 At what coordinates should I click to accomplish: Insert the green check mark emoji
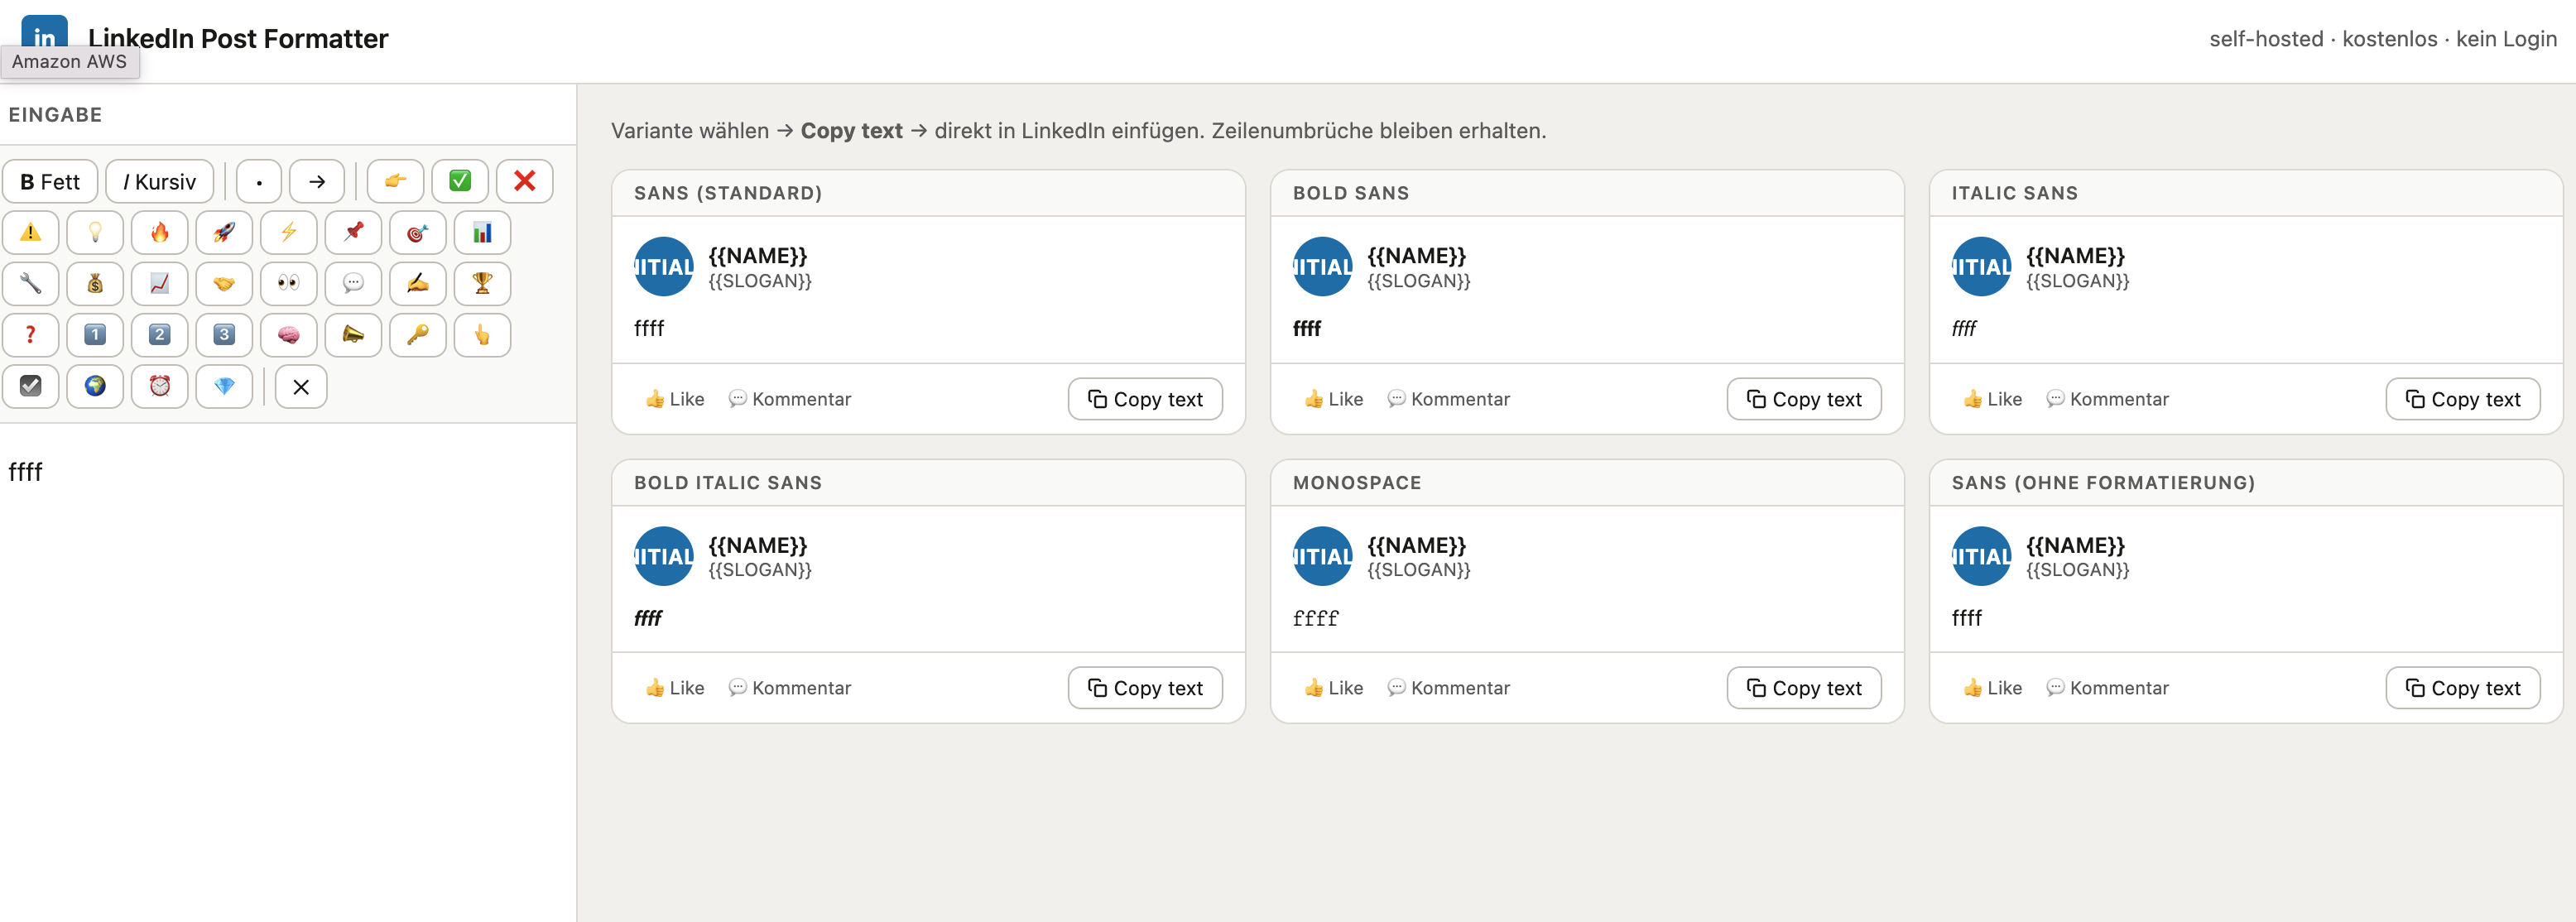460,181
